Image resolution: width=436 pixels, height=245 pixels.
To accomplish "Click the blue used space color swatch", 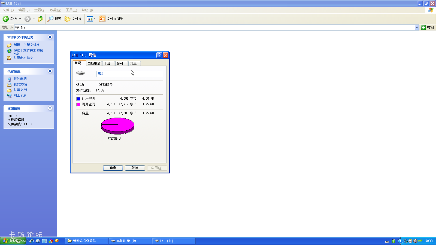I will click(x=78, y=99).
